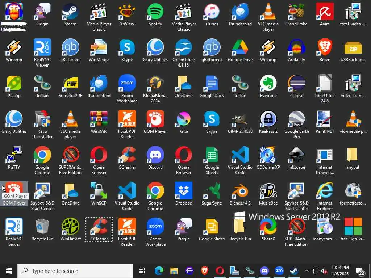Open the XnView desktop shortcut
Image resolution: width=371 pixels, height=278 pixels.
[x=127, y=14]
